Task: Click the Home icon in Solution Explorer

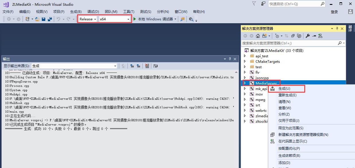Action: point(258,36)
